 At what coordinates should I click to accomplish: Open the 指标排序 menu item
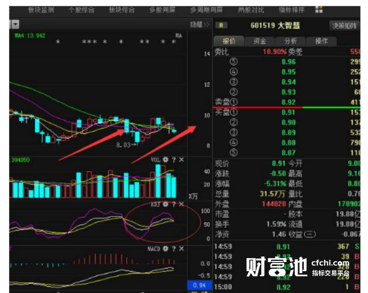(x=291, y=10)
